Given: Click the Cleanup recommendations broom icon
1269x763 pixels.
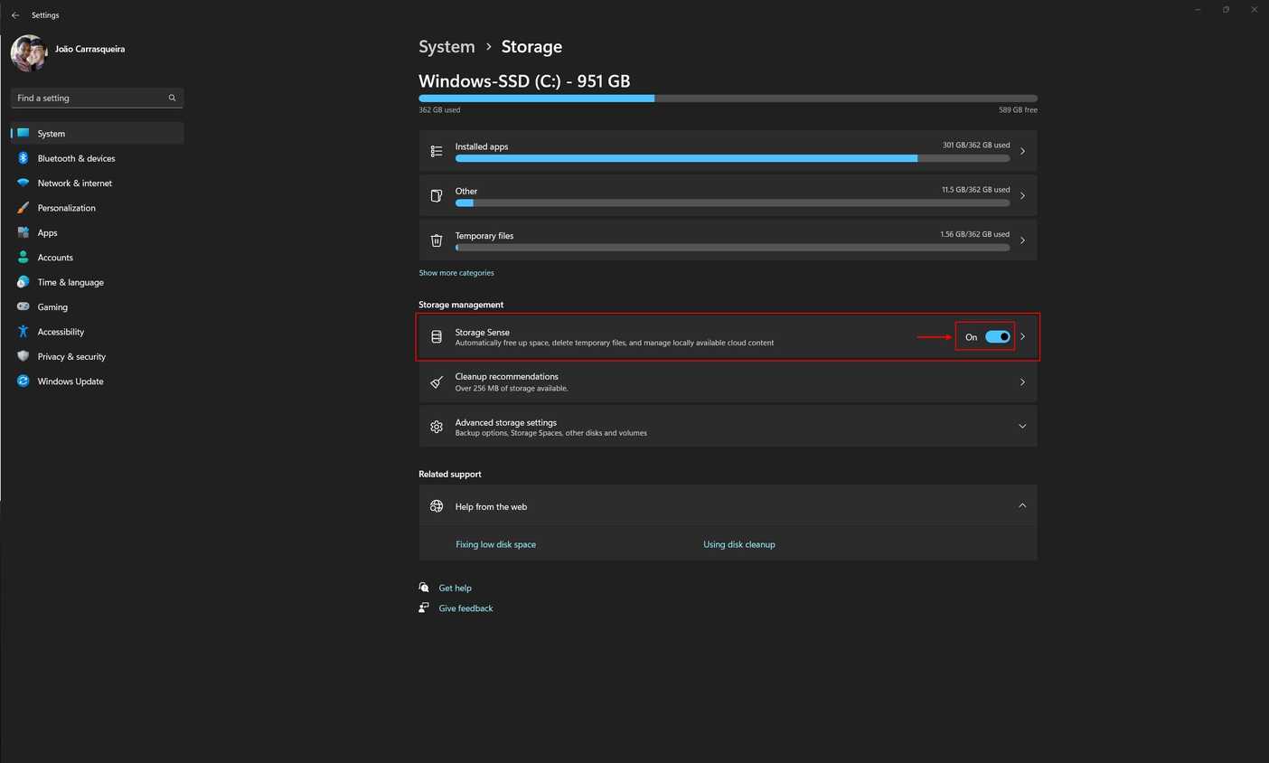Looking at the screenshot, I should click(x=437, y=382).
